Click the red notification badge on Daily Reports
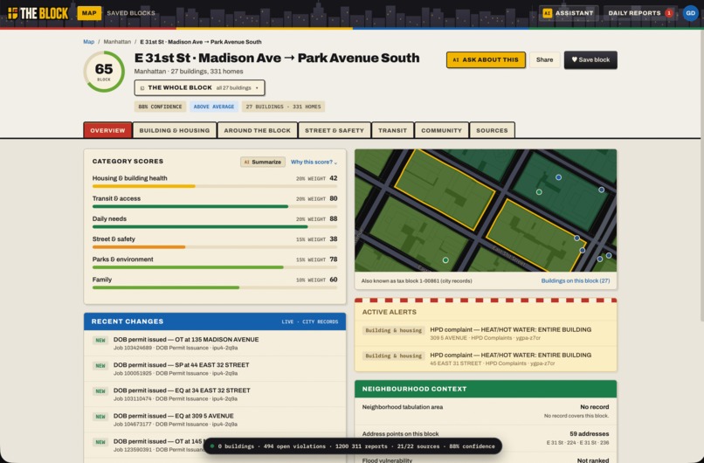This screenshot has height=463, width=704. click(669, 13)
